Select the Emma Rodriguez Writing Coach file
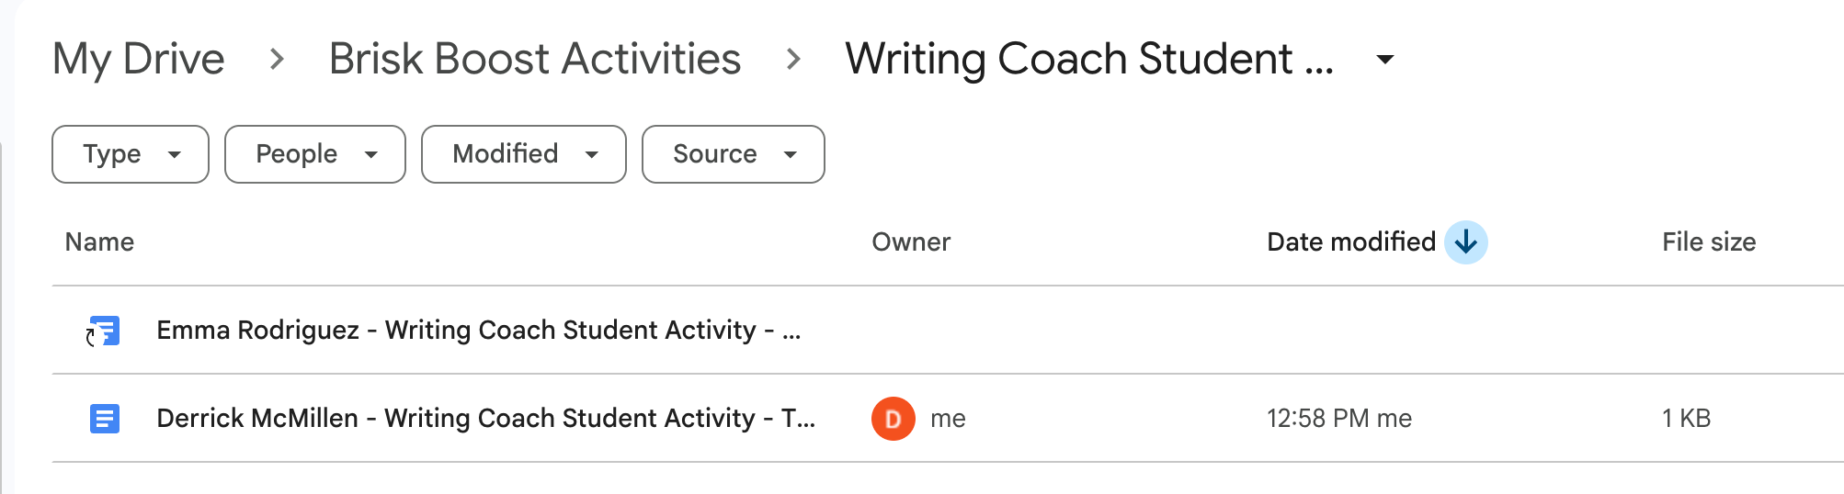 tap(948, 331)
